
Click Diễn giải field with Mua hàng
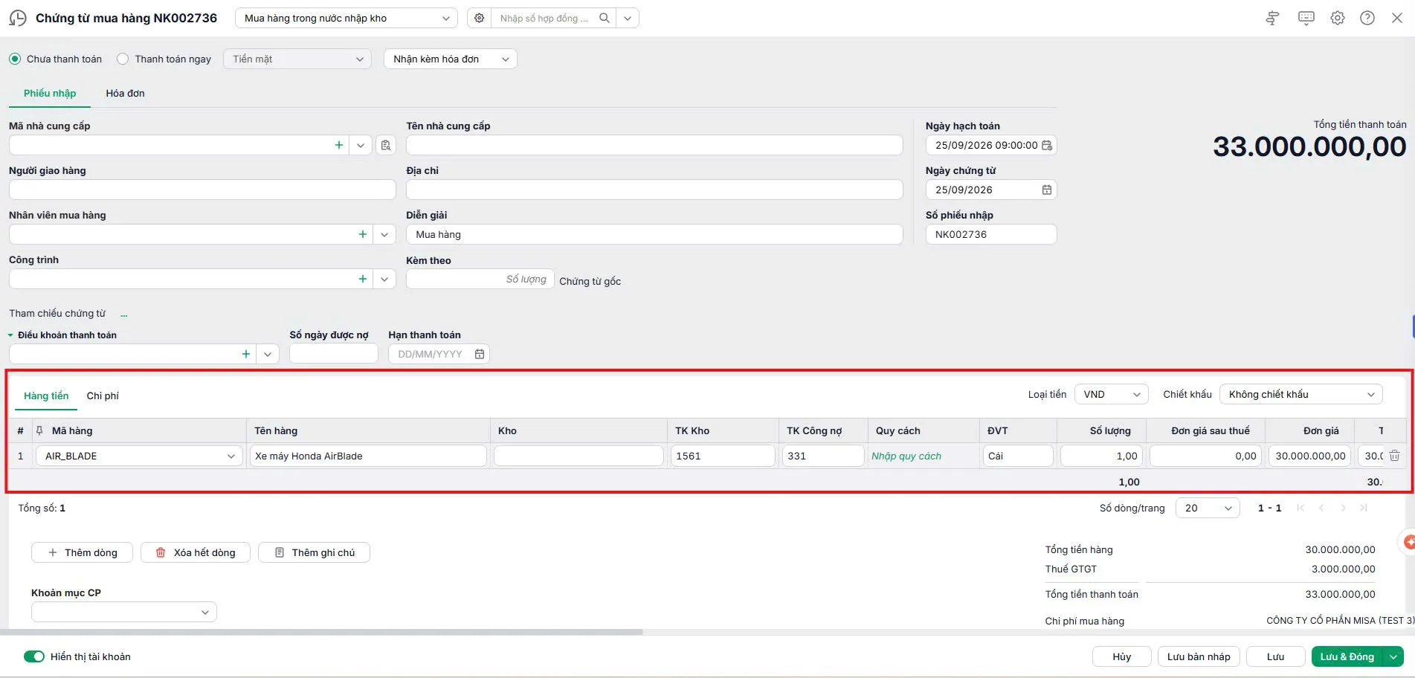tap(654, 234)
